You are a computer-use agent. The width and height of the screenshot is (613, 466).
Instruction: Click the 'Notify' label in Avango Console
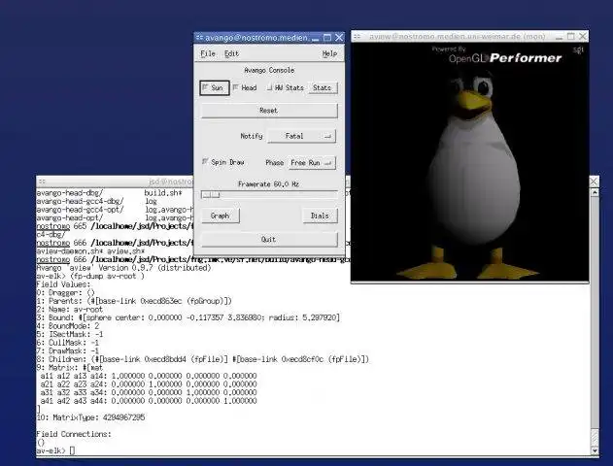252,136
